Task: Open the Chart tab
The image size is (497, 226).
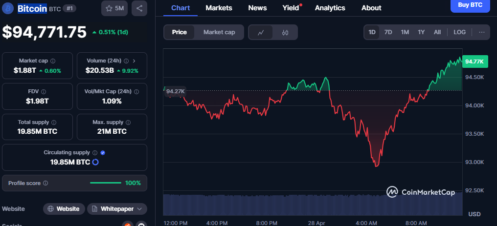Action: tap(181, 8)
